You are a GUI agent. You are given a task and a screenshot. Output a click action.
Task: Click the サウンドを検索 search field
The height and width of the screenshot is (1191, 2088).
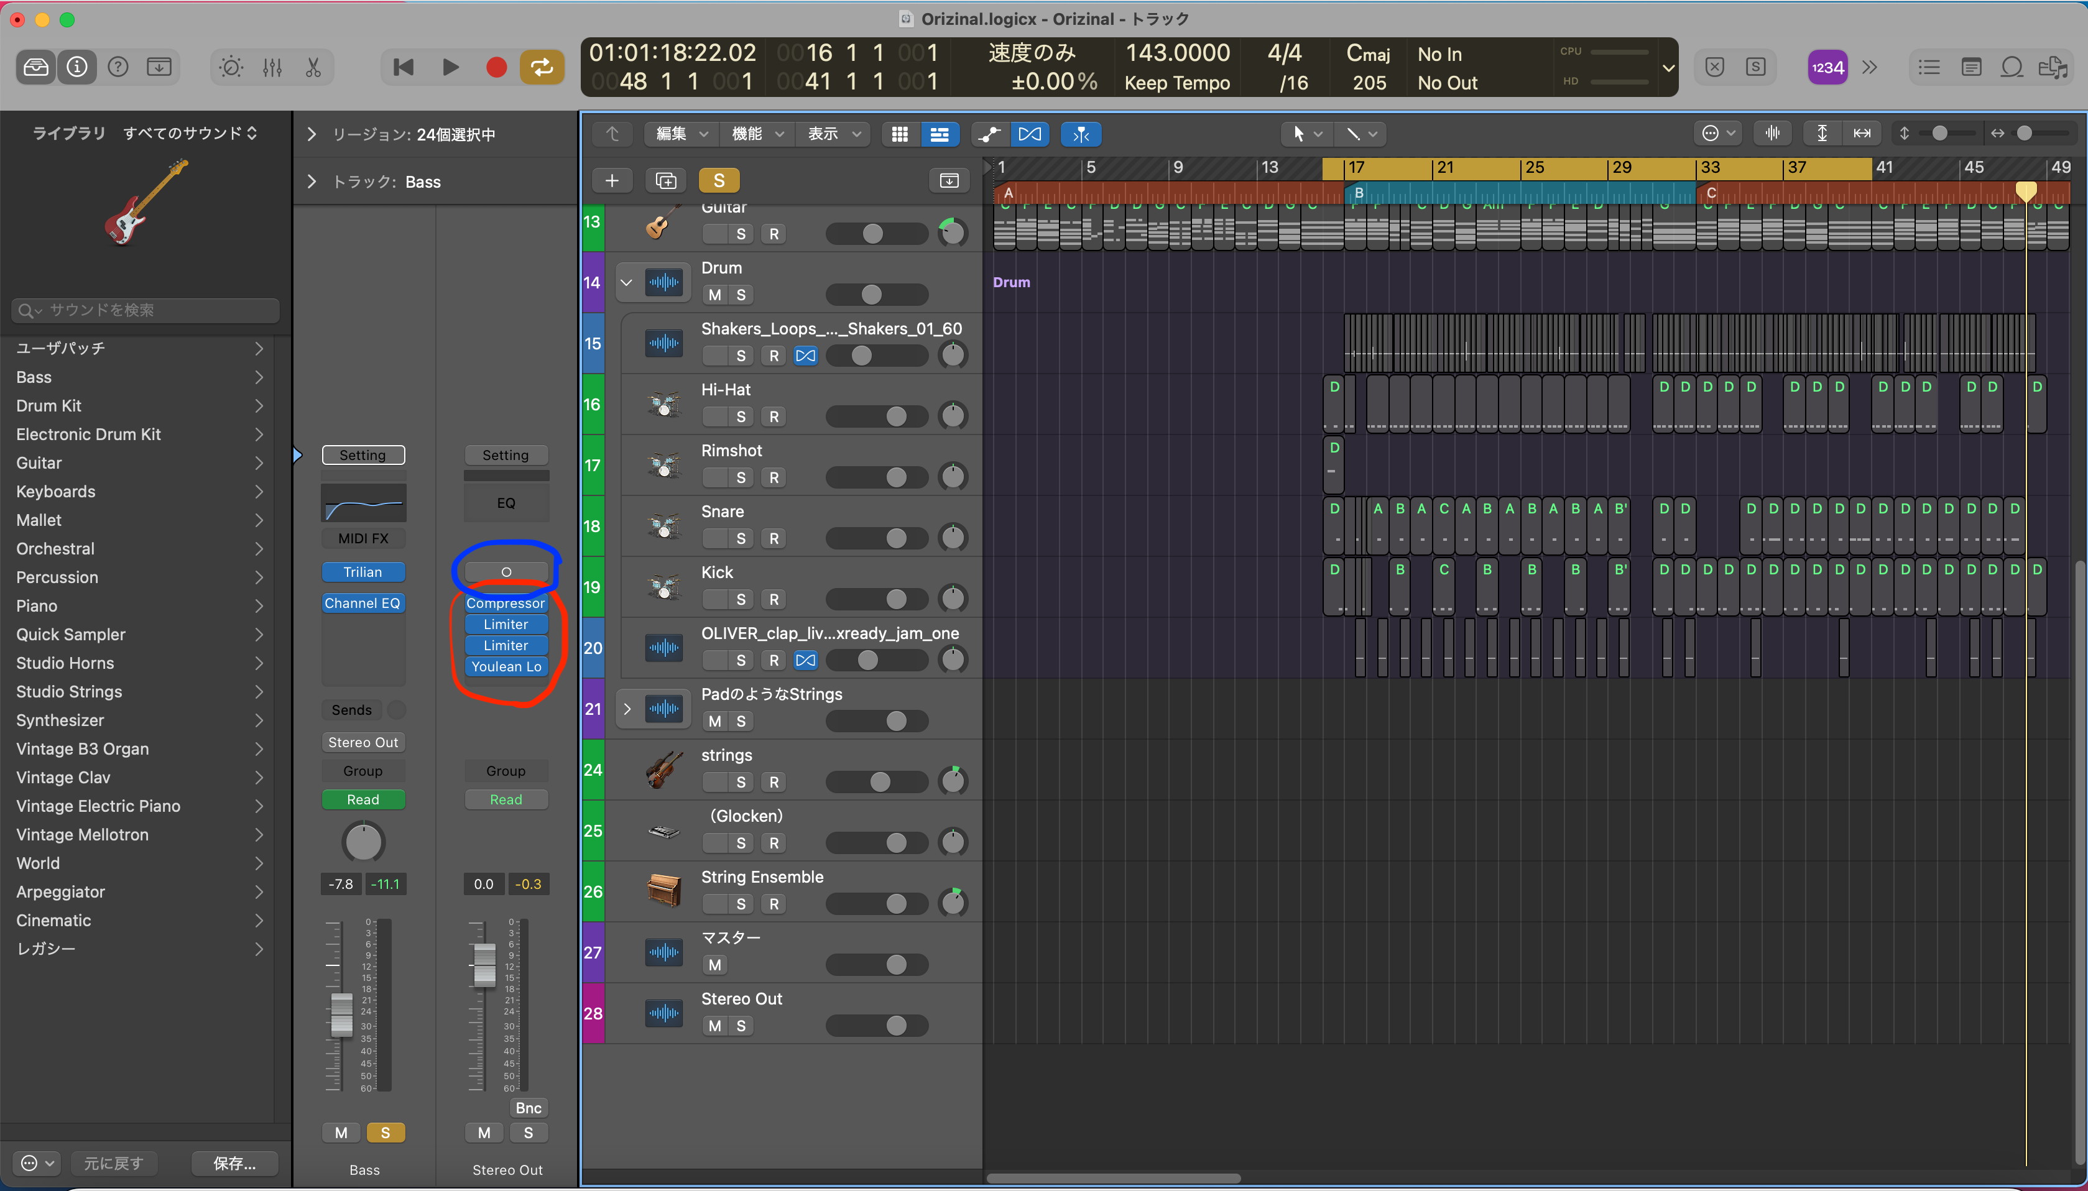point(146,310)
